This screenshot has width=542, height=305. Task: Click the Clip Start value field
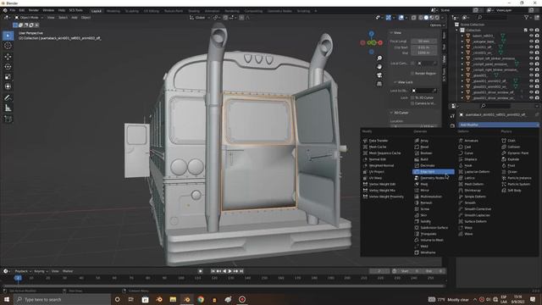[423, 47]
